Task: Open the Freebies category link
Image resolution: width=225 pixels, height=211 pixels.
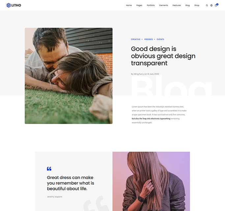Action: [149, 39]
